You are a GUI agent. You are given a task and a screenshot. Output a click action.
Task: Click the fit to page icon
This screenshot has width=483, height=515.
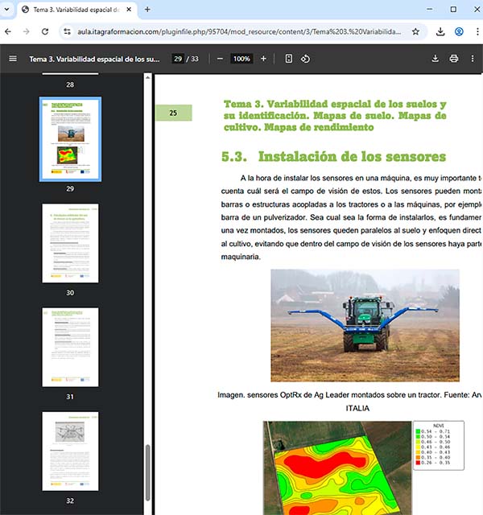coord(288,59)
